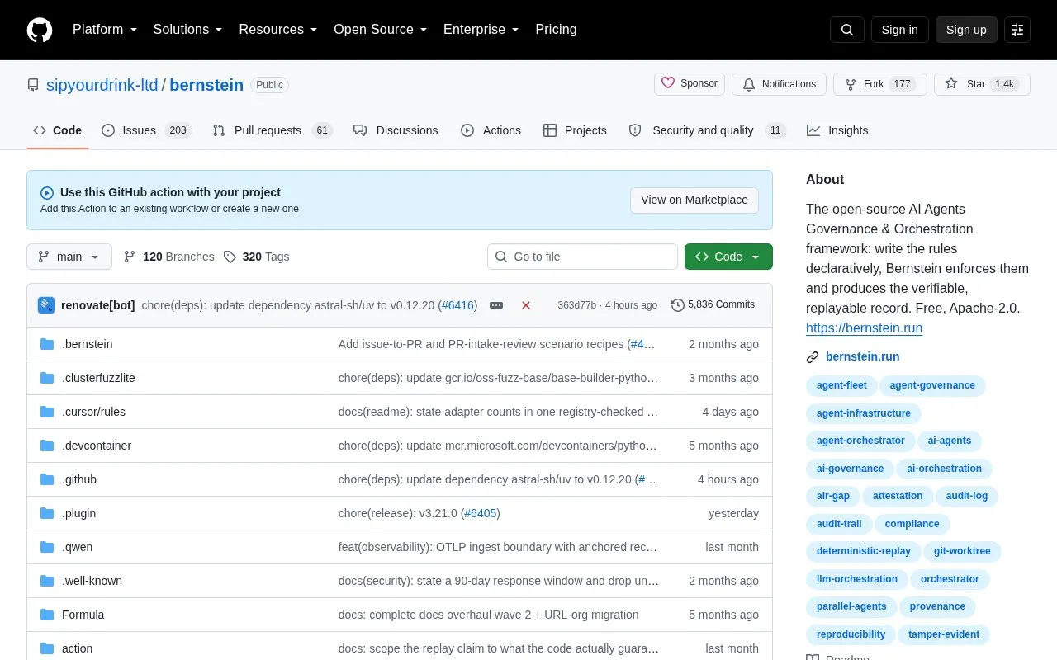Open the Solutions dropdown menu
Screen dimensions: 1057x660
(x=188, y=30)
